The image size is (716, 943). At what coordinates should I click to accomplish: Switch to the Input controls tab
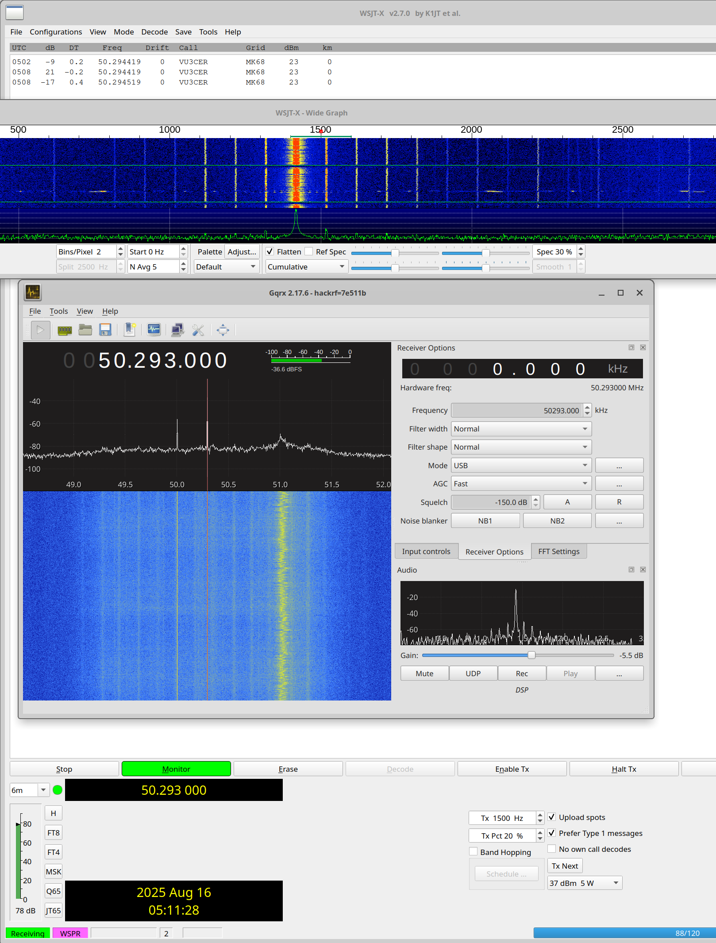[x=426, y=551]
